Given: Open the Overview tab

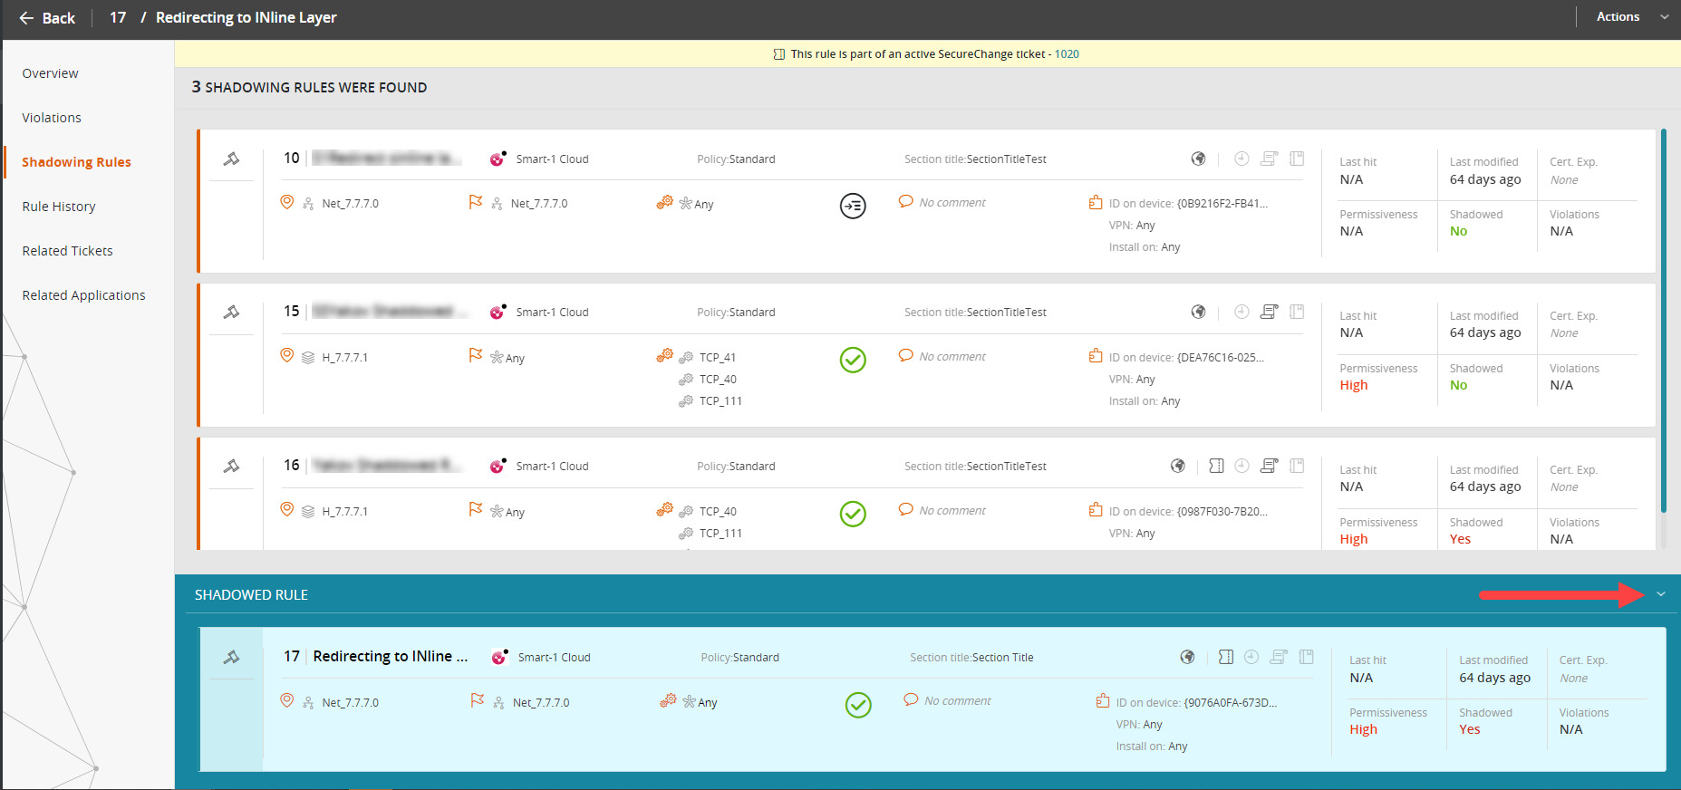Looking at the screenshot, I should (x=51, y=73).
